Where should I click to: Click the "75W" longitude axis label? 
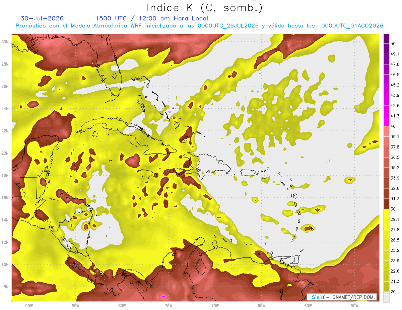169,305
